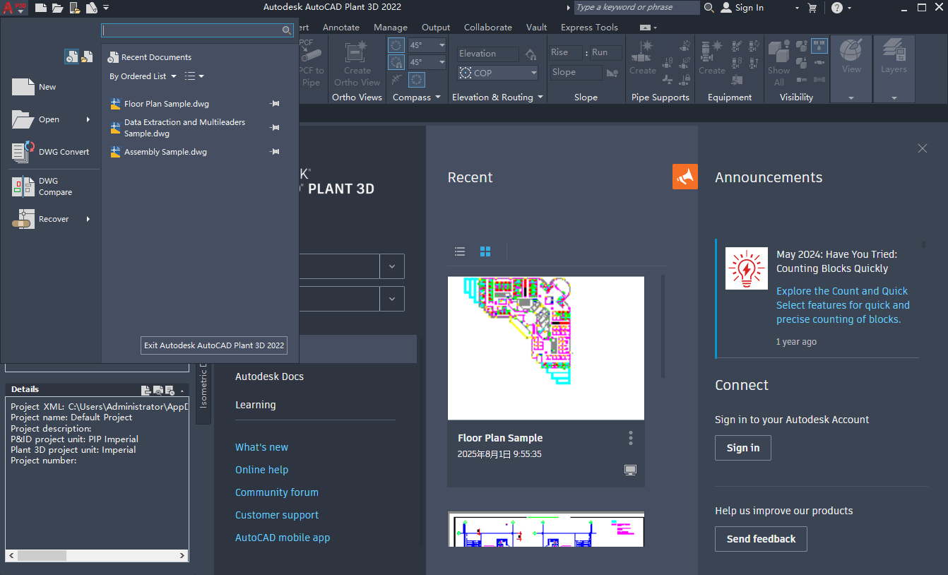This screenshot has height=575, width=948.
Task: Open the 45-degree angle dropdown
Action: (x=443, y=45)
